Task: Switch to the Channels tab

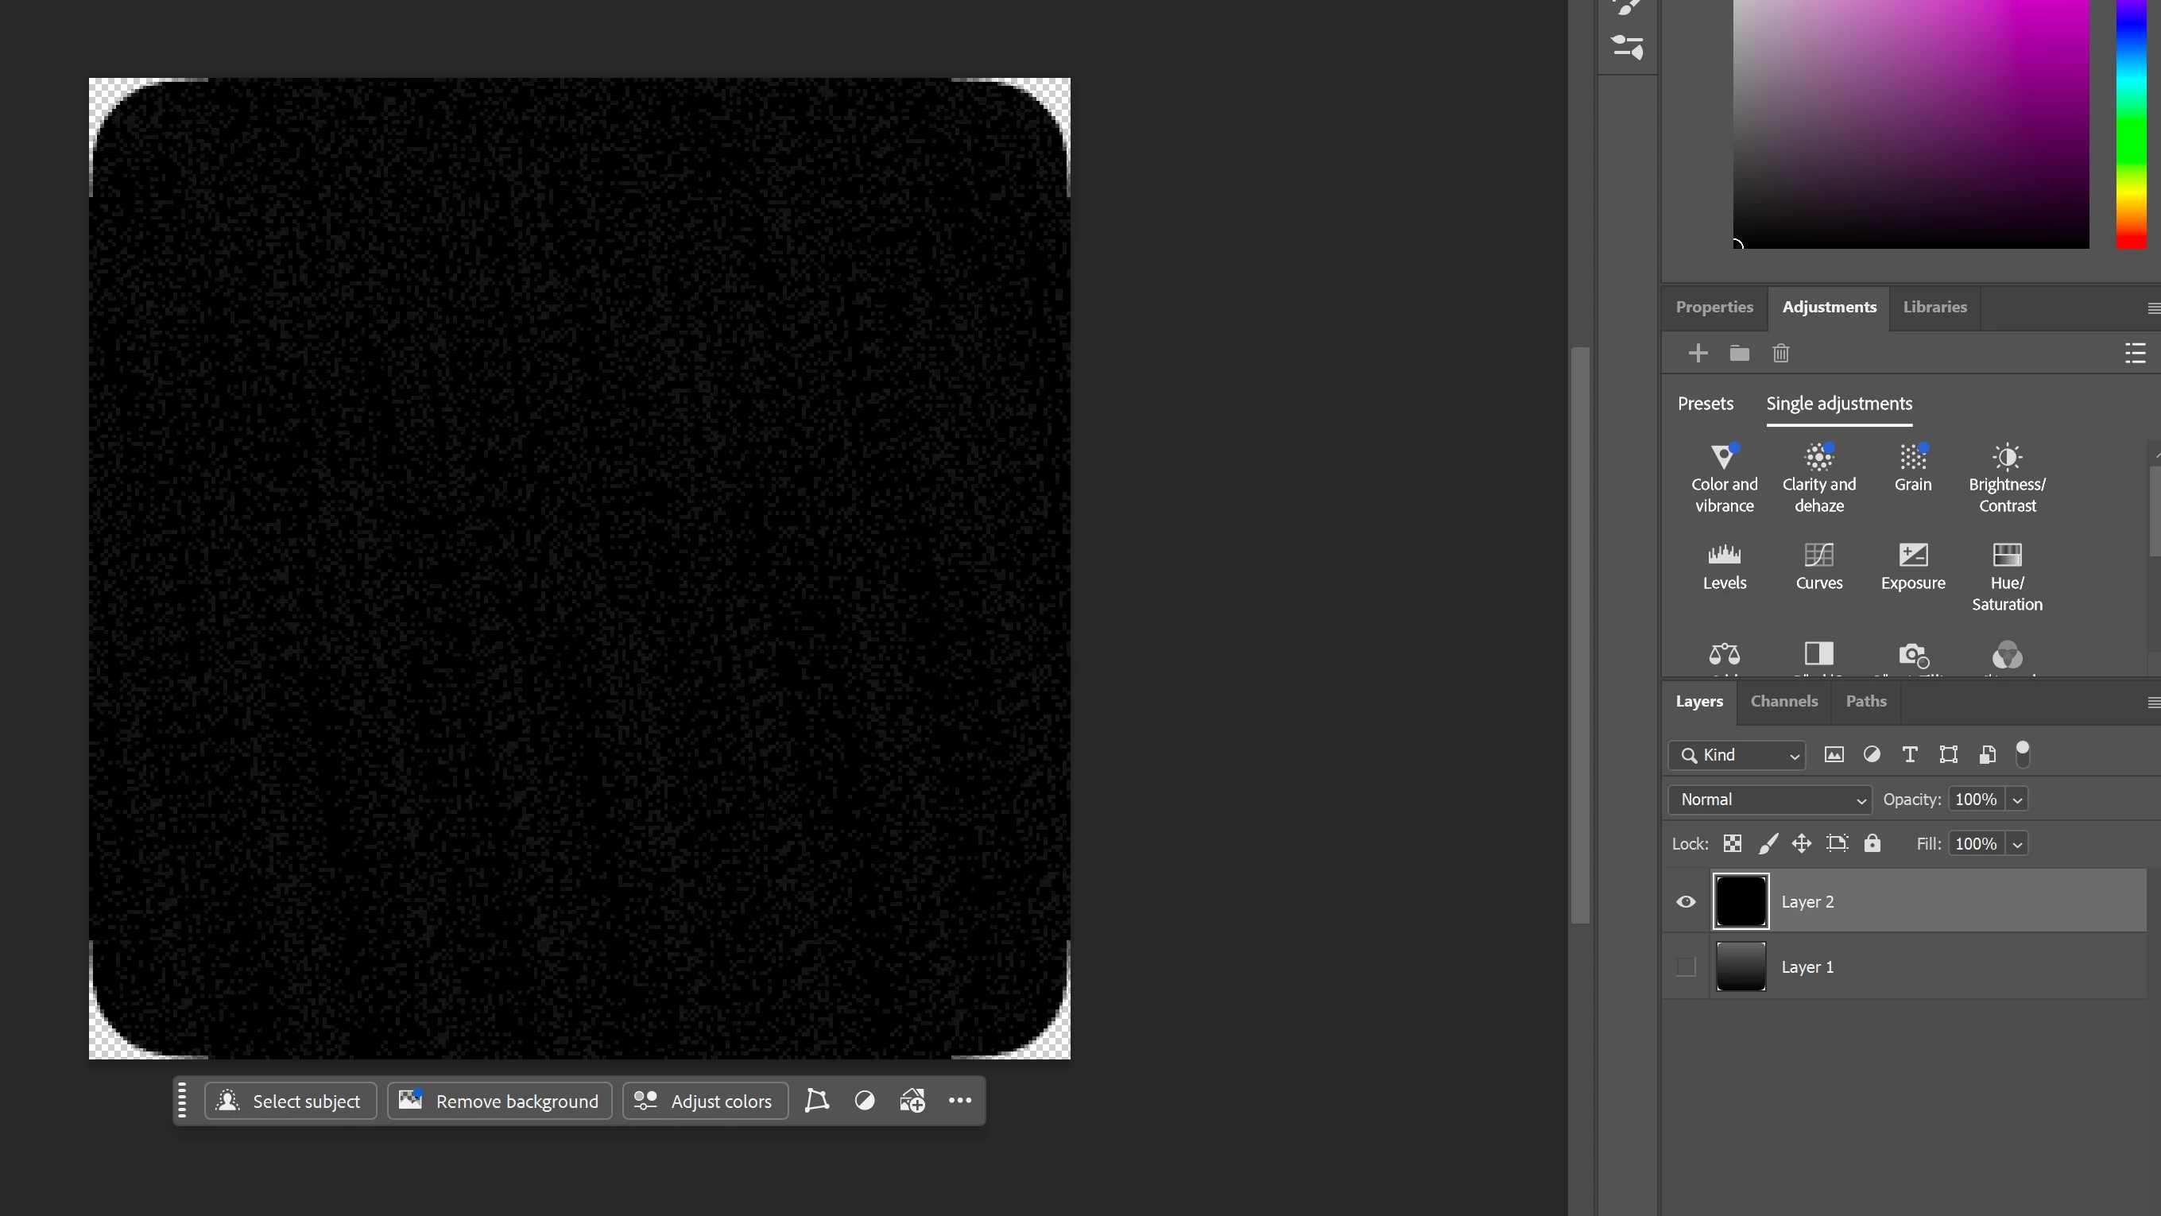Action: 1783,701
